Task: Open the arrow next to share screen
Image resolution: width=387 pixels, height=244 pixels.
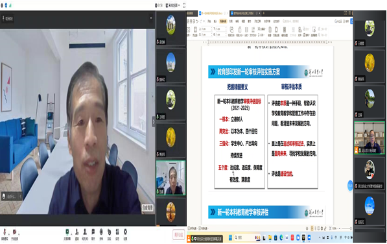Action: 72,233
